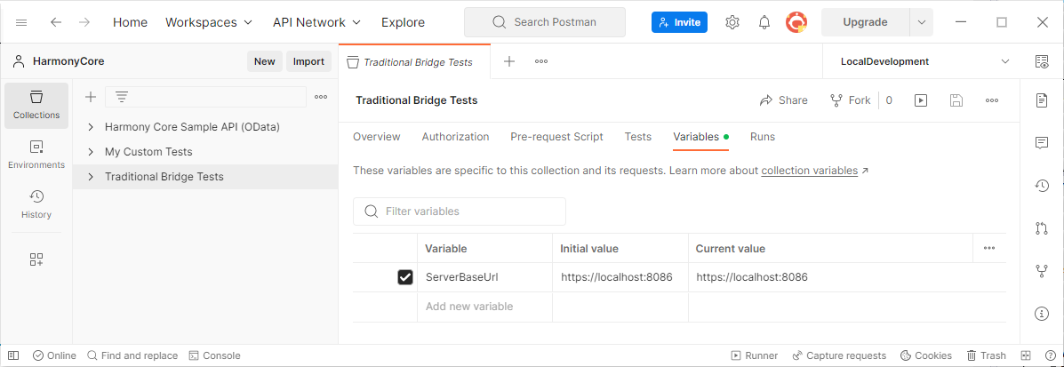Open the Pre-request Script tab
Image resolution: width=1064 pixels, height=367 pixels.
point(556,137)
